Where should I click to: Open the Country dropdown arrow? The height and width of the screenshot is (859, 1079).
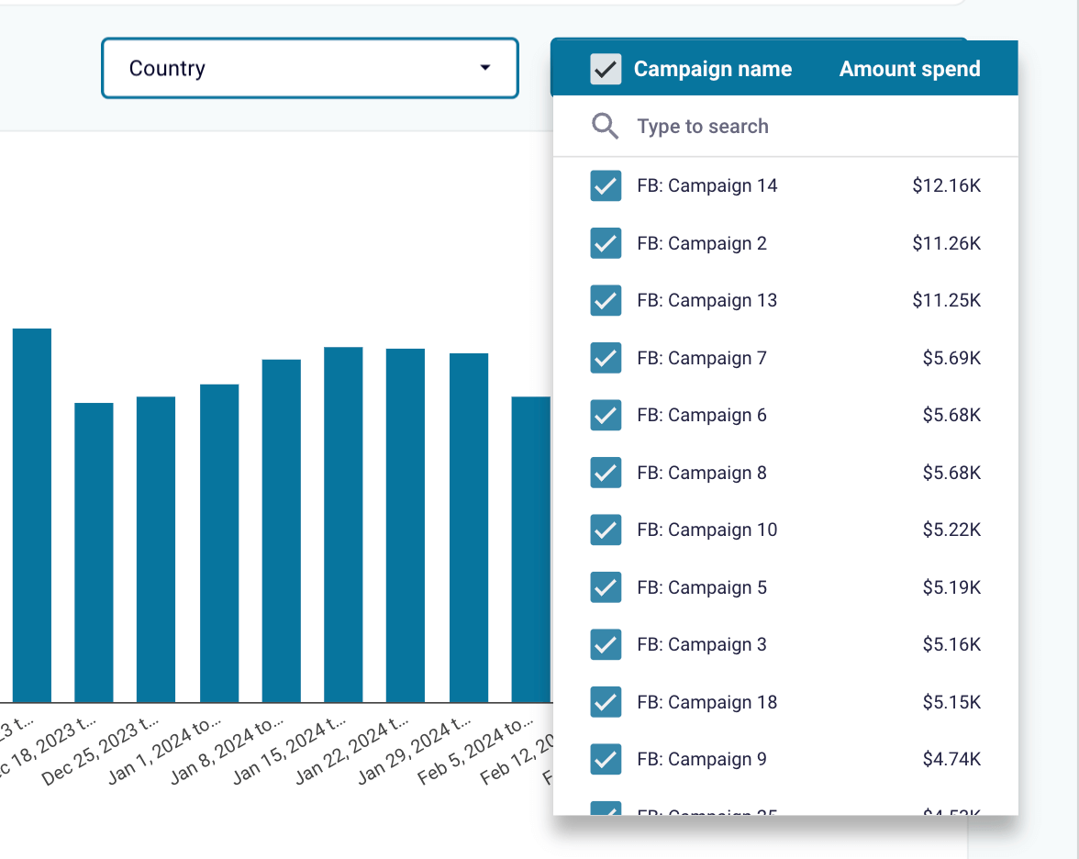pyautogui.click(x=485, y=68)
